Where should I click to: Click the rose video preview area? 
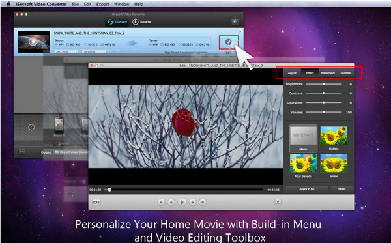[x=186, y=126]
